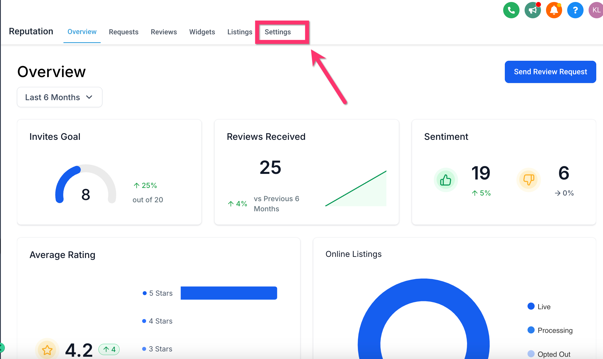This screenshot has height=359, width=603.
Task: Toggle the Processing legend entry
Action: click(x=554, y=330)
